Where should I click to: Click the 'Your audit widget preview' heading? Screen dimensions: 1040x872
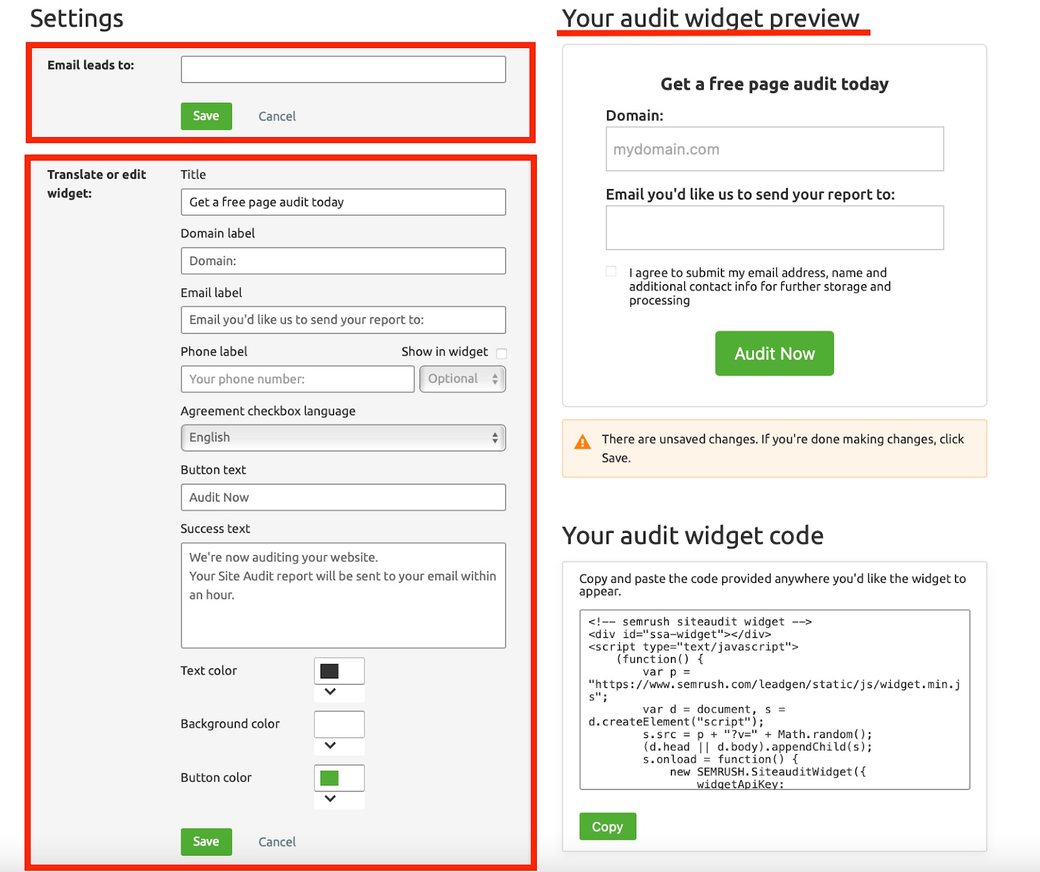(710, 19)
